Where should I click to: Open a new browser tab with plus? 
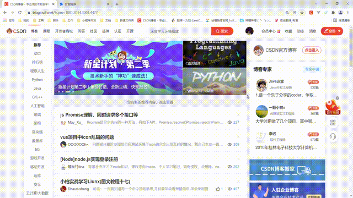[117, 4]
